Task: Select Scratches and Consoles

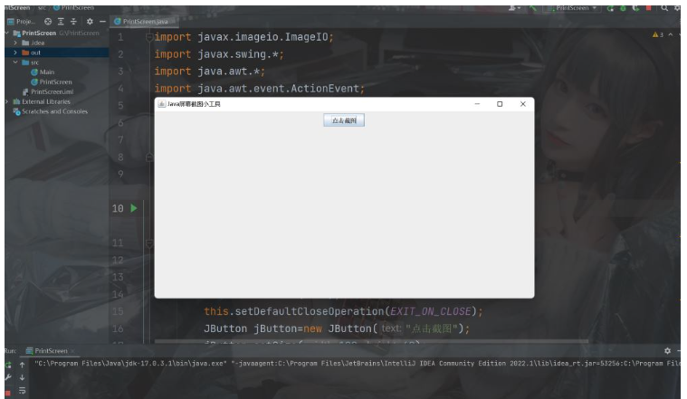Action: coord(51,111)
